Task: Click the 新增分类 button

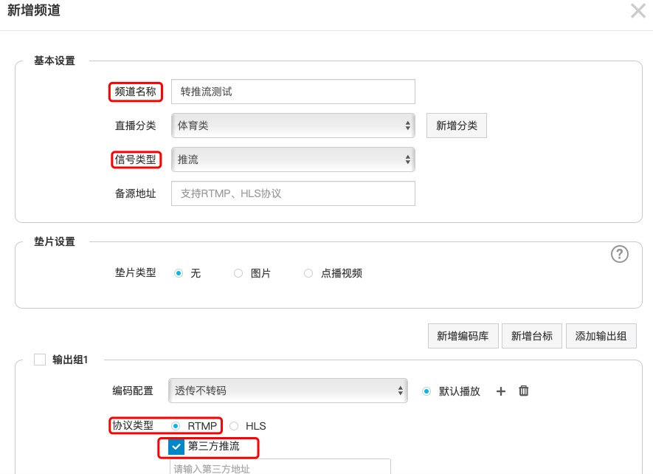Action: click(x=456, y=126)
